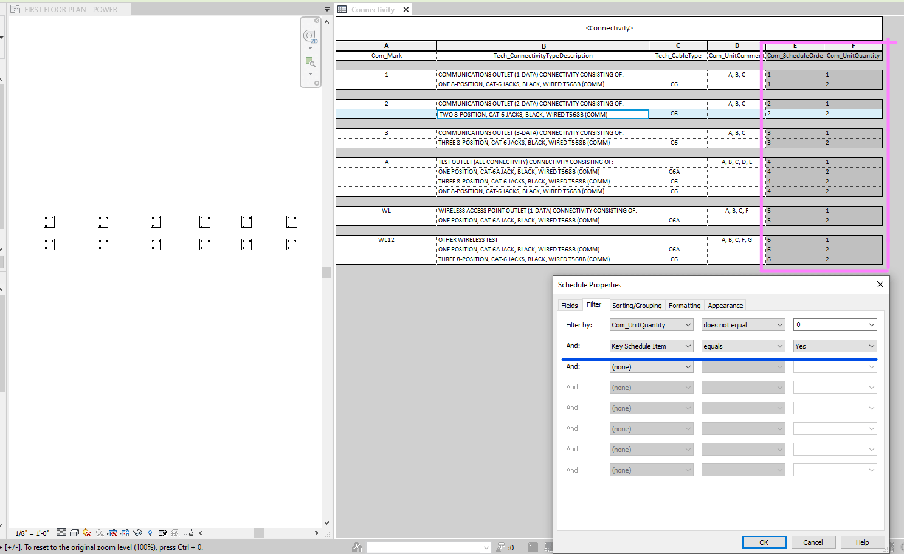Select the 'TWO 8-POSITION' schedule cell
This screenshot has width=904, height=554.
coord(543,114)
